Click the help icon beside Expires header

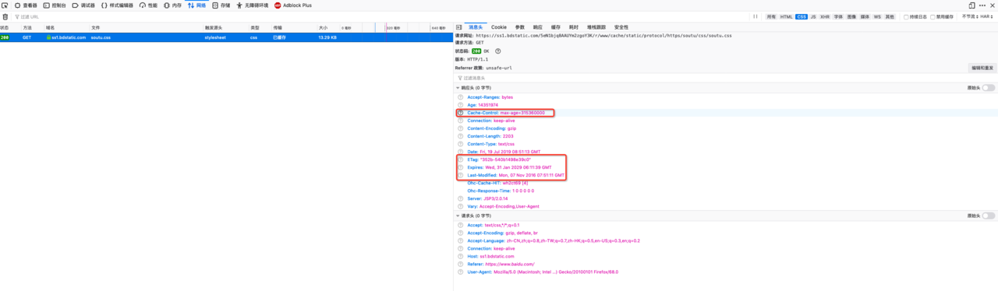point(461,167)
